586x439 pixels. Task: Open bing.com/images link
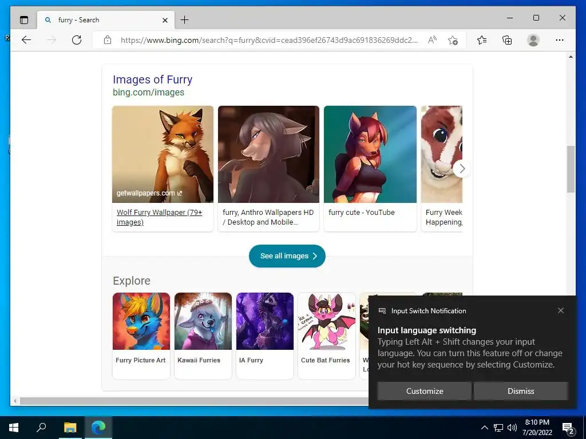148,92
